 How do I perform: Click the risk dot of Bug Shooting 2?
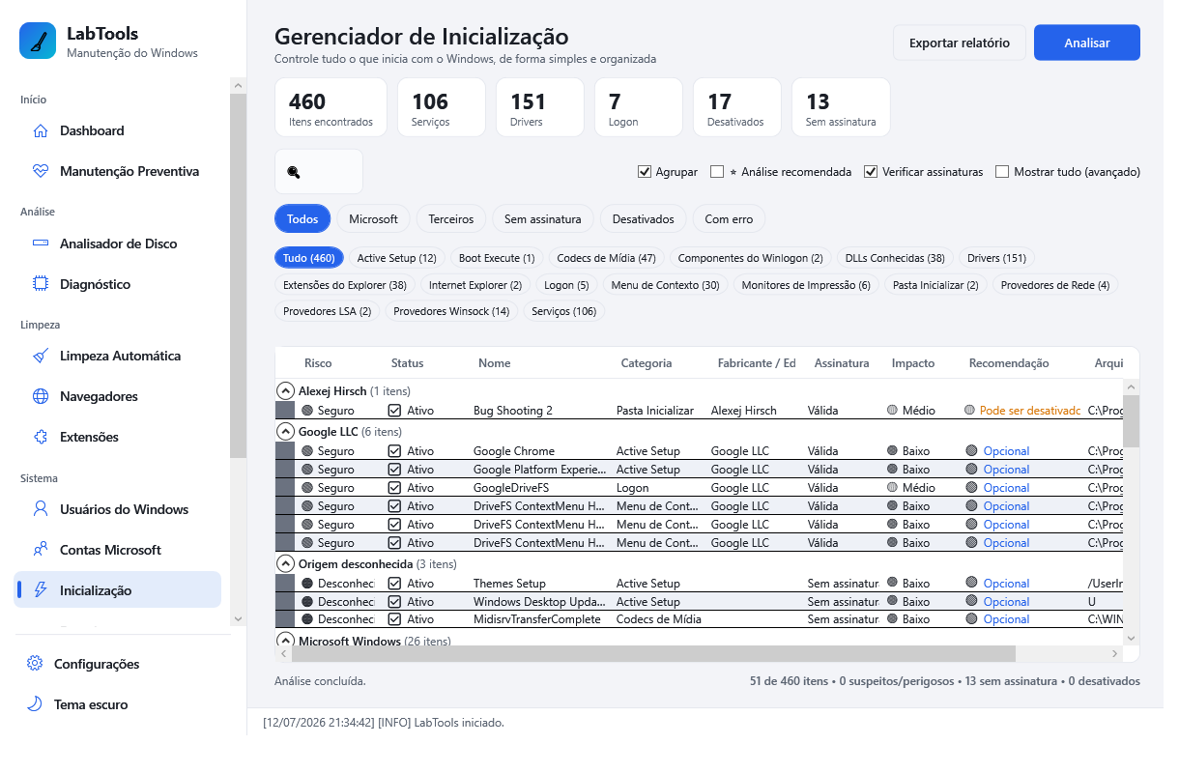307,411
